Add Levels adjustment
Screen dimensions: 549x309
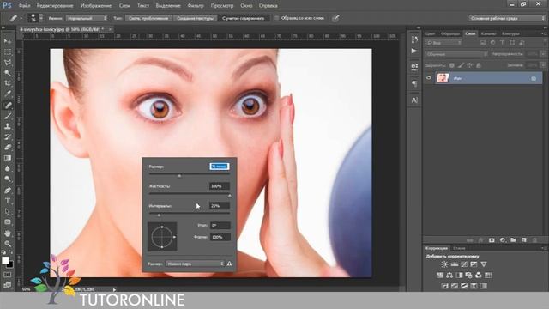pos(455,264)
